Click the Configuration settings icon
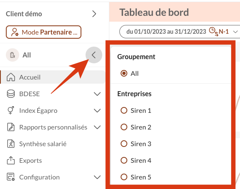Screen dimensions: 240x189 point(11,177)
